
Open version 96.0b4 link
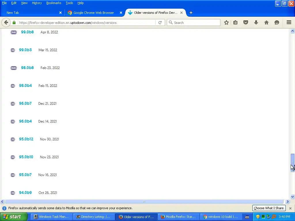coord(25,121)
